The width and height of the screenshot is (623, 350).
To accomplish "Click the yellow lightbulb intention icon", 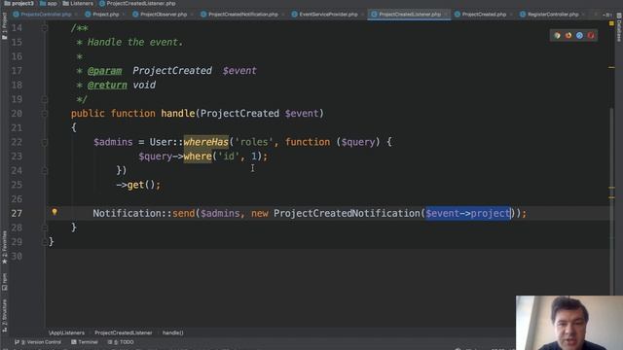I will [55, 212].
